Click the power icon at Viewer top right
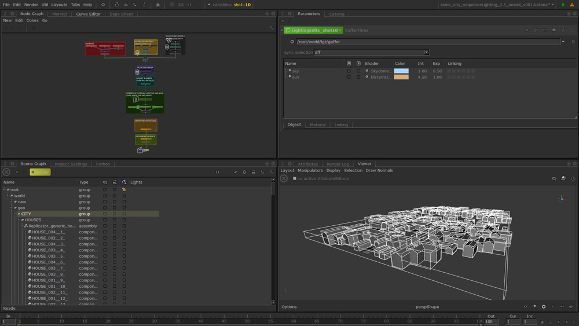The height and width of the screenshot is (326, 579). click(x=573, y=178)
